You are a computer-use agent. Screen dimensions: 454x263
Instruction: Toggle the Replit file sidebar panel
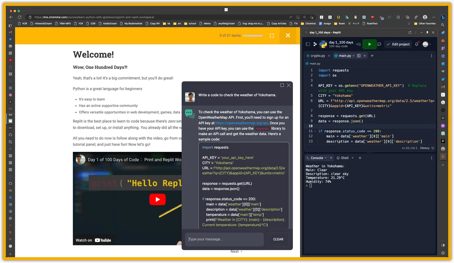[x=308, y=44]
